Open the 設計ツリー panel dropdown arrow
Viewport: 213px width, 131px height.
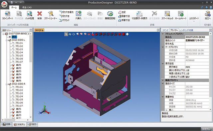(x=31, y=30)
